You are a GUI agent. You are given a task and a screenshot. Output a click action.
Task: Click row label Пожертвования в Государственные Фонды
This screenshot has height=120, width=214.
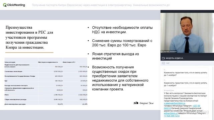click(20, 76)
